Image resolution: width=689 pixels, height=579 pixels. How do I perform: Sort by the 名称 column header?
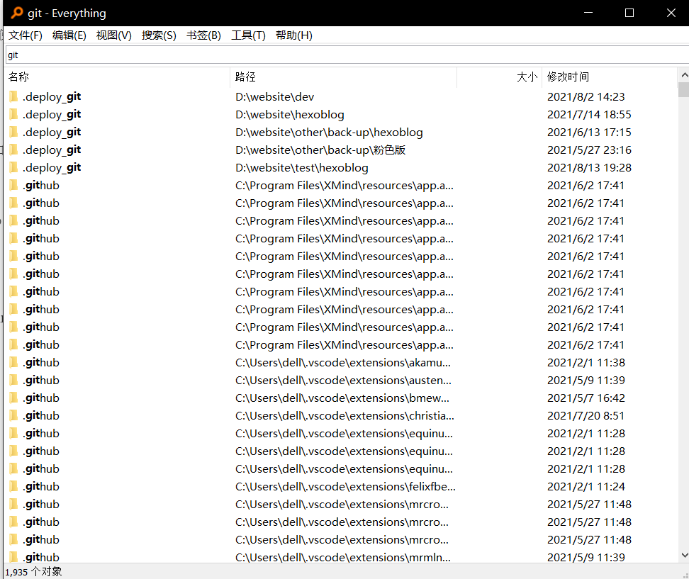pyautogui.click(x=118, y=77)
